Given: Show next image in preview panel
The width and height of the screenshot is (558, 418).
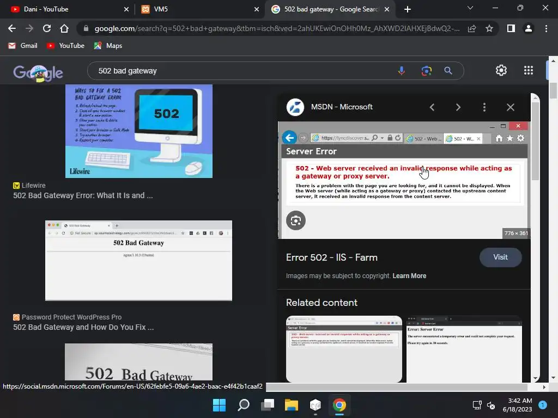Looking at the screenshot, I should 458,107.
